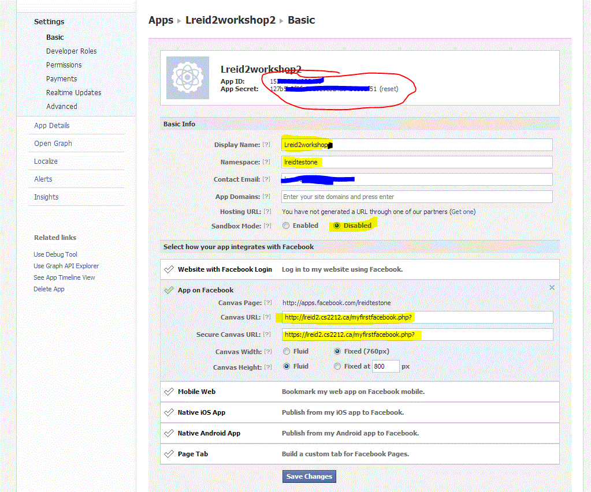The width and height of the screenshot is (591, 492).
Task: Open help tooltip for App Domains
Action: click(x=266, y=197)
